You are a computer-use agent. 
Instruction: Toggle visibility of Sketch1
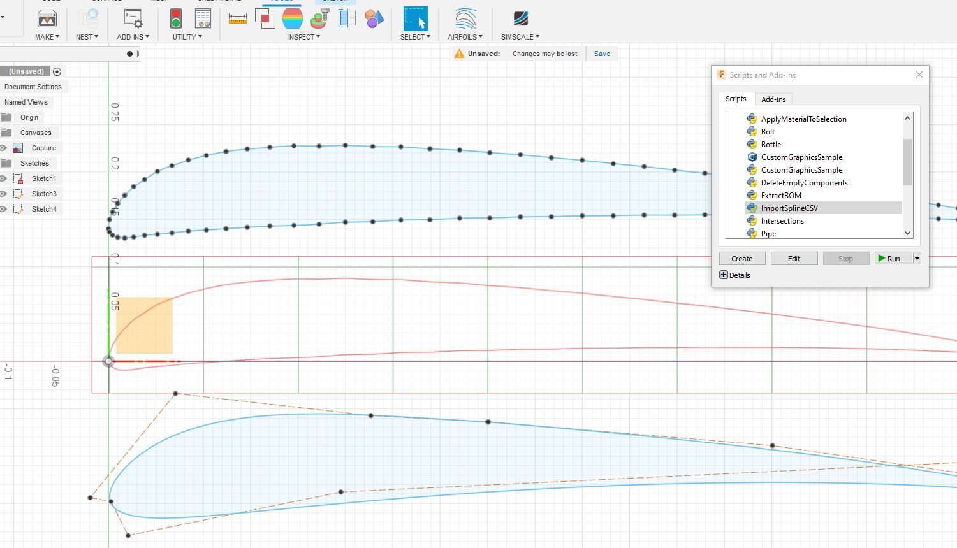coord(3,178)
